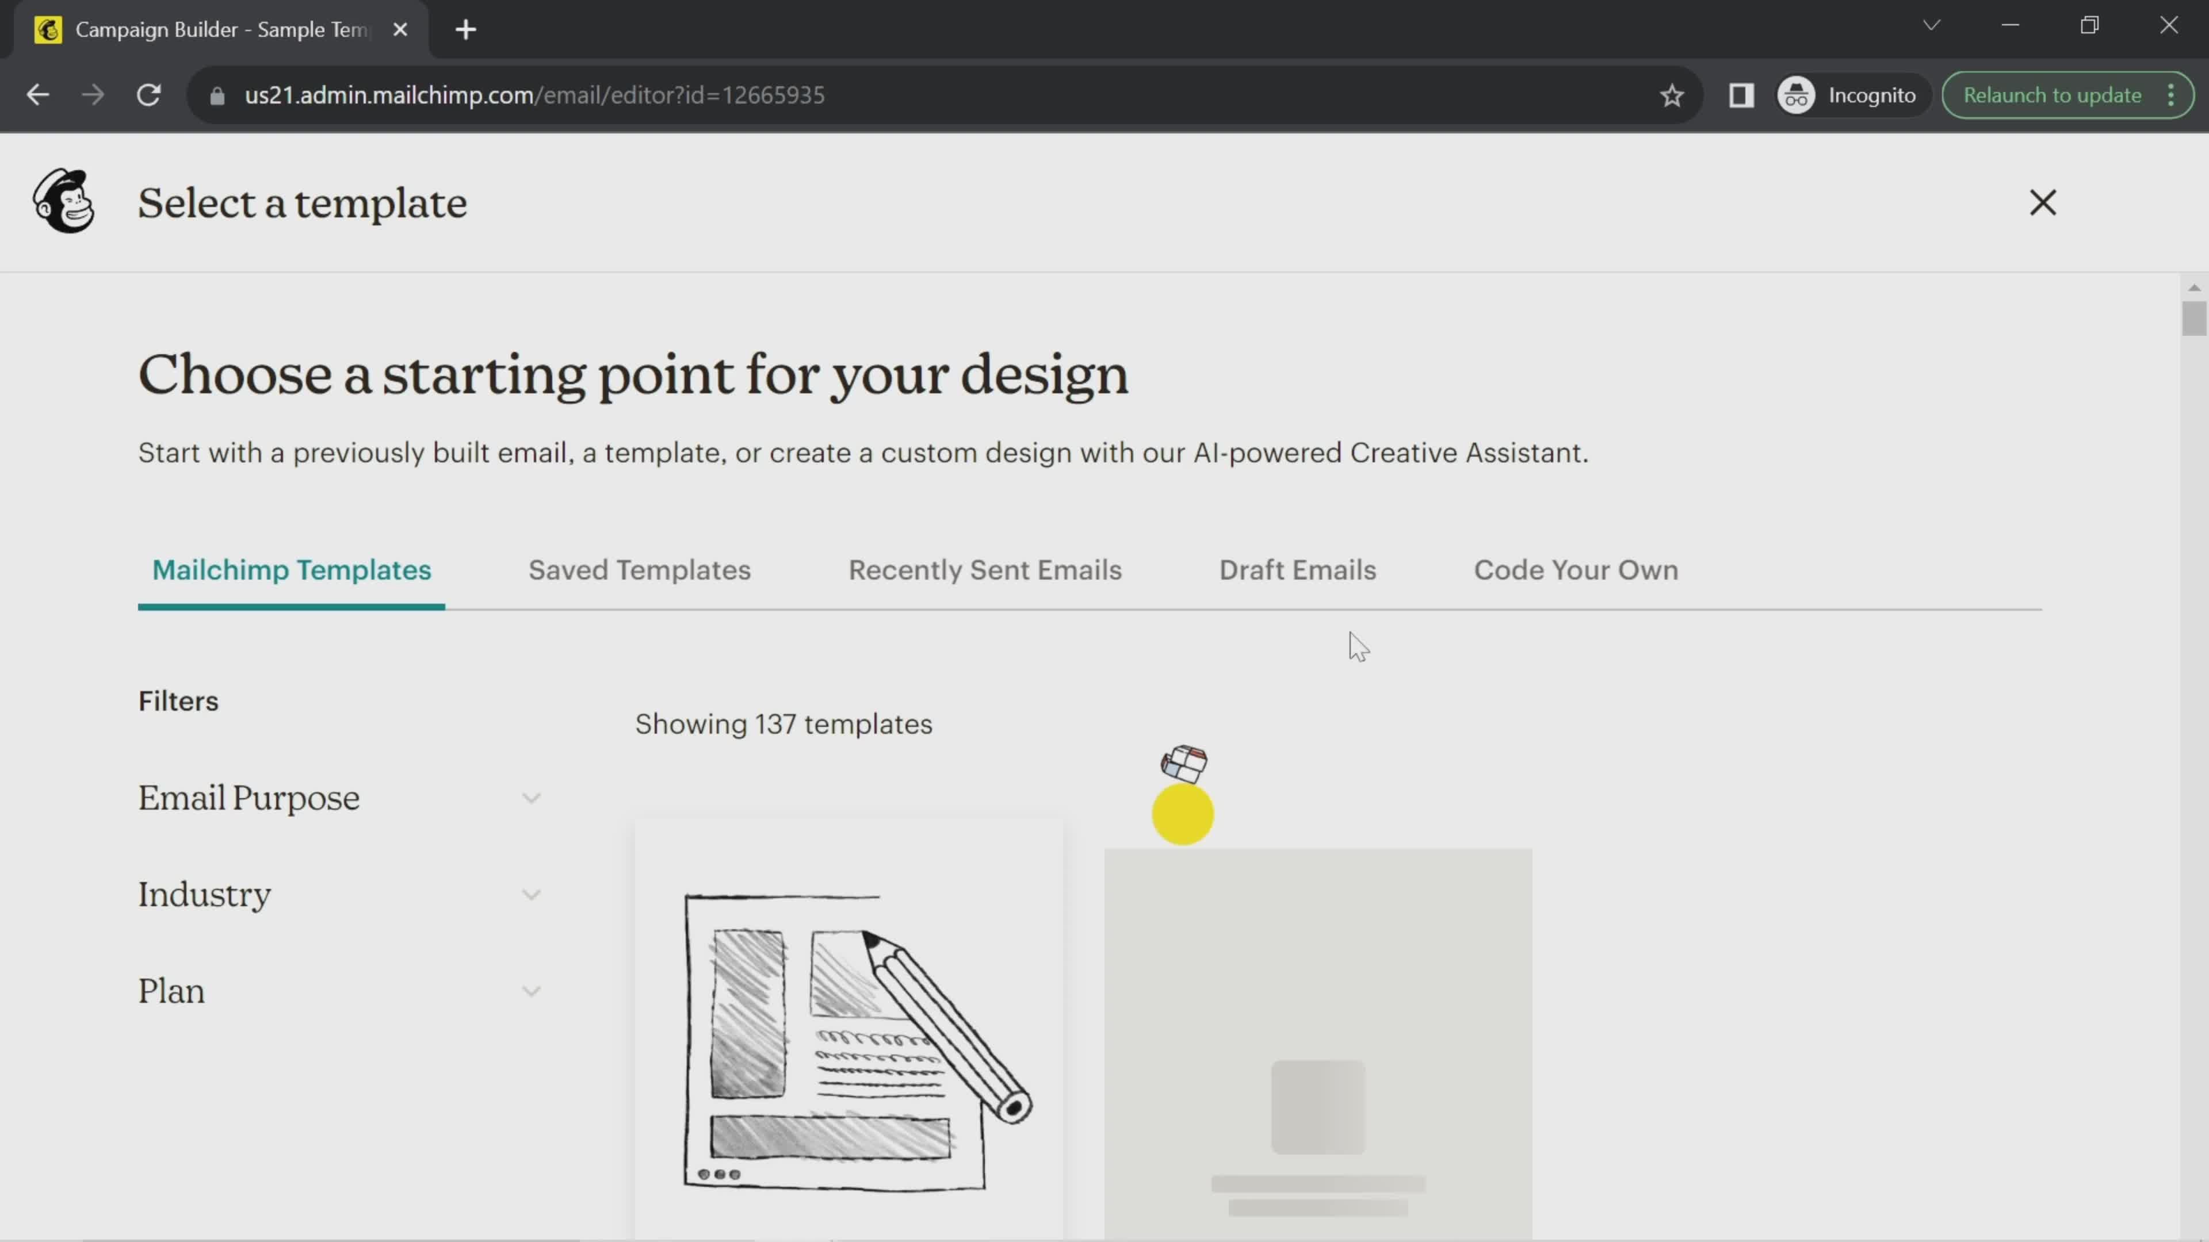
Task: Click the Creative Assistant robot icon
Action: [1183, 763]
